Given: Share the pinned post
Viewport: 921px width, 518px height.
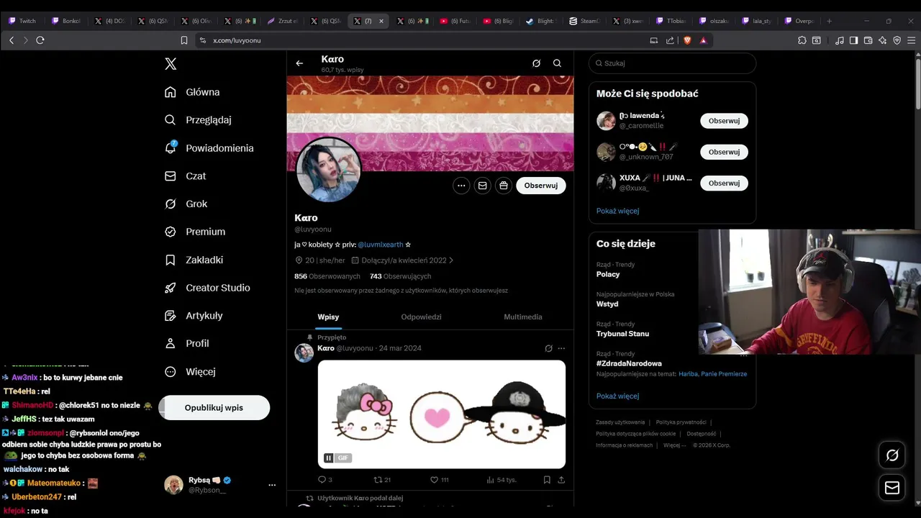Looking at the screenshot, I should point(561,480).
